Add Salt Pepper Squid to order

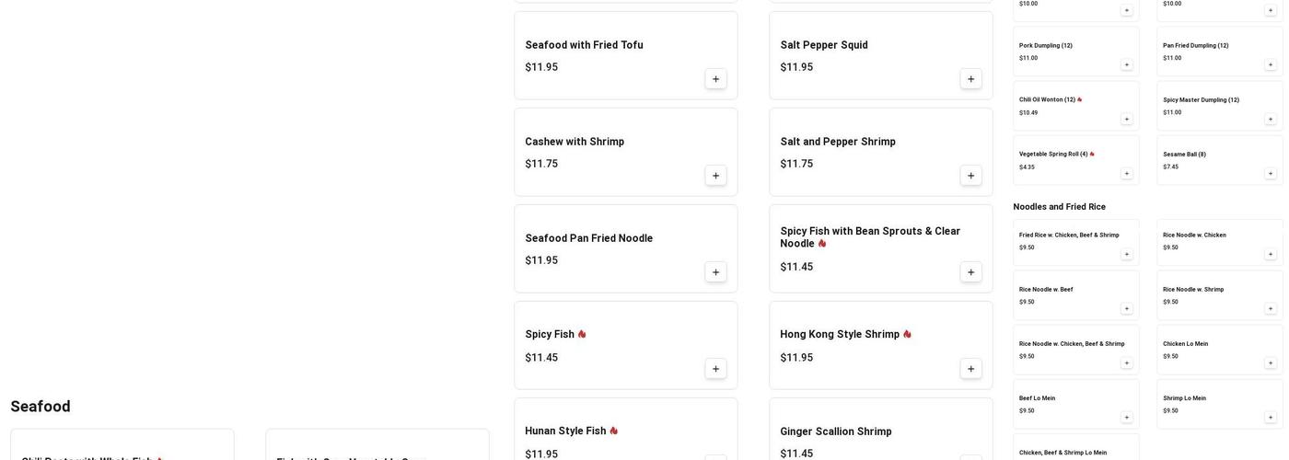point(970,79)
